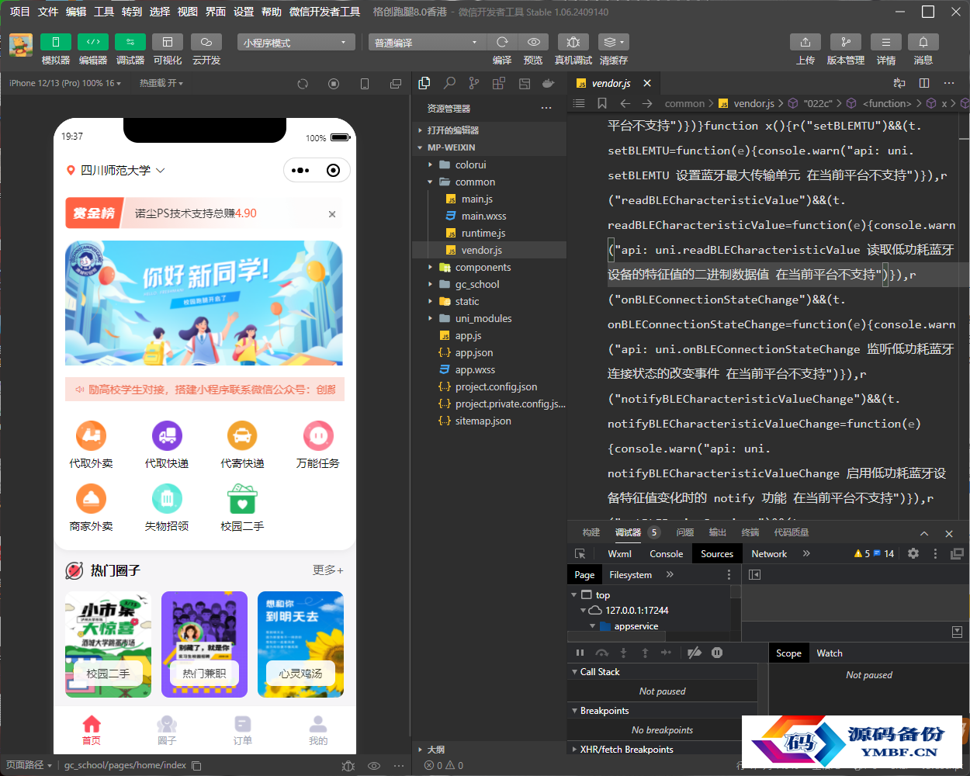Toggle deactivate breakpoints icon
This screenshot has width=970, height=776.
(695, 653)
